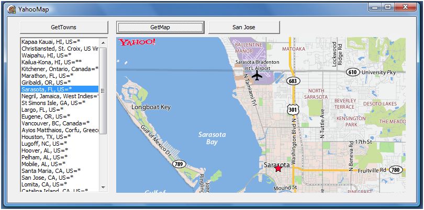This screenshot has width=424, height=210.
Task: Select 'Negril, Jamaica, West Indies' entry
Action: coord(60,96)
